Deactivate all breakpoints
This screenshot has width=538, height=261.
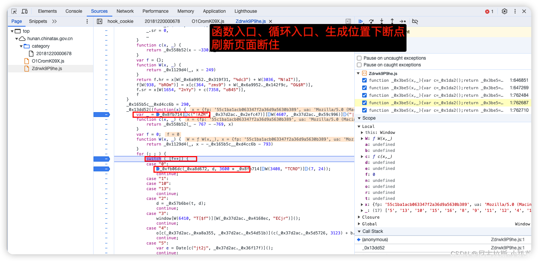[415, 21]
